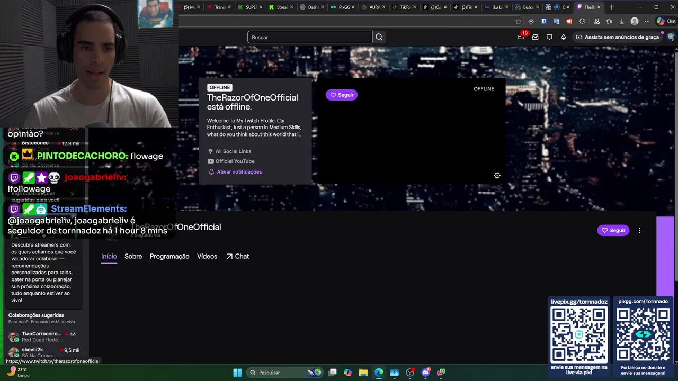Open Official YouTube link

point(231,161)
